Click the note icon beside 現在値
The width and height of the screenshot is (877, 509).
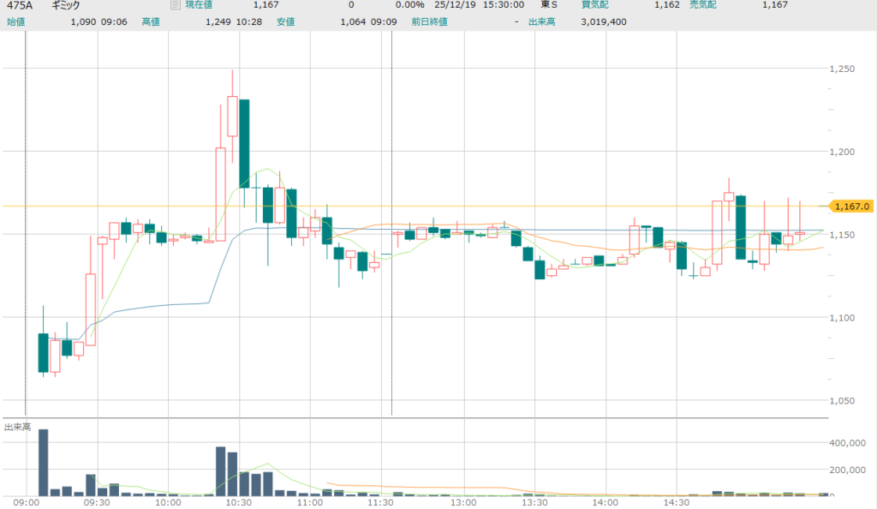[175, 5]
